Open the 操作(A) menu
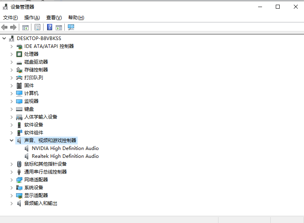The image size is (304, 223). [32, 18]
